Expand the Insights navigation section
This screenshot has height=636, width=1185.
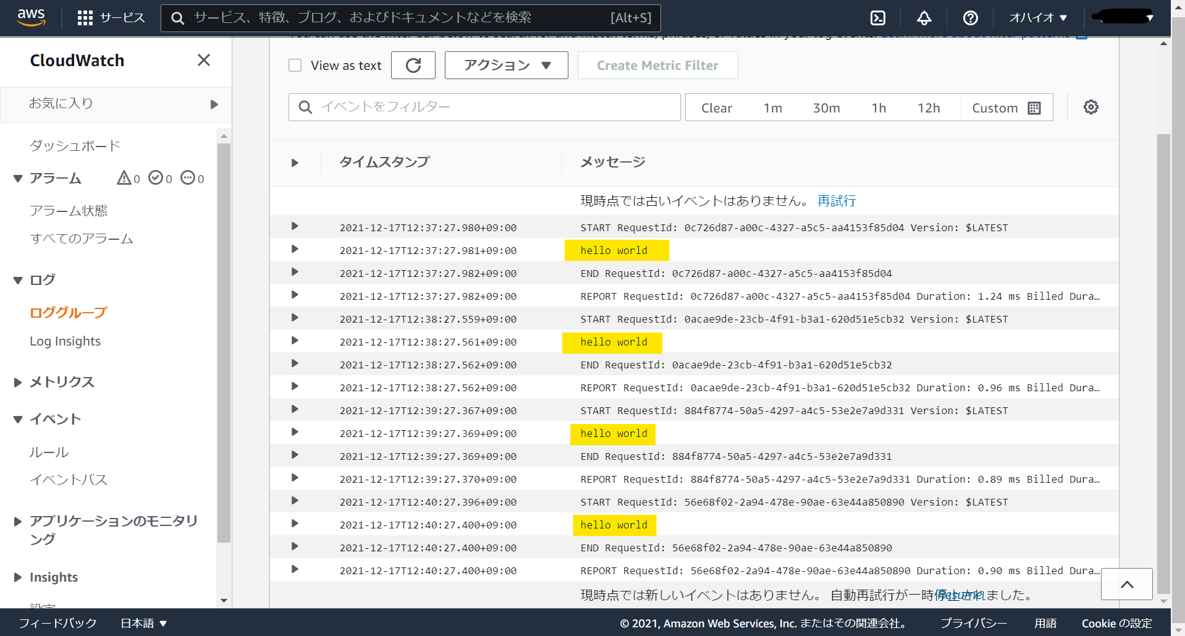point(18,577)
